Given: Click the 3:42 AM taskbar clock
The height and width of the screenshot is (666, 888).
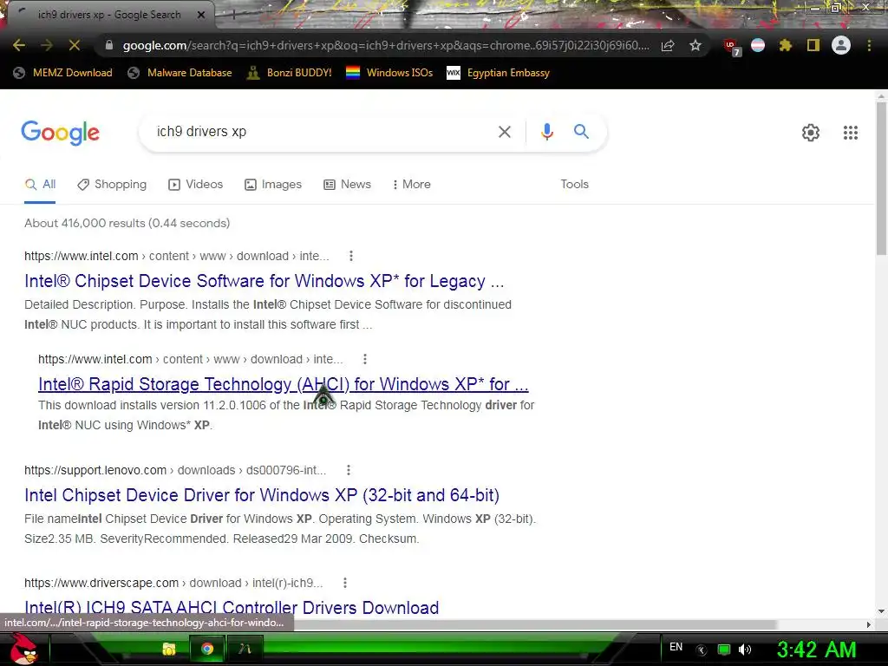Looking at the screenshot, I should [816, 650].
